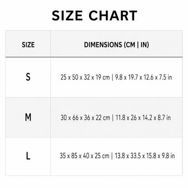Click the '13.8 x 33.5 x 15.8 x 9.8 in' value
188x188 pixels.
click(145, 155)
